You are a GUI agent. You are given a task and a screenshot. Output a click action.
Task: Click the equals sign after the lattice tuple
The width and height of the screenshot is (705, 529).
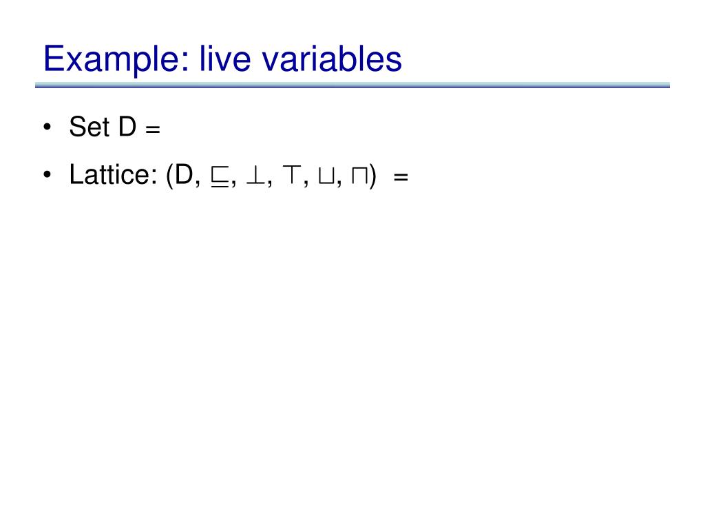coord(401,178)
